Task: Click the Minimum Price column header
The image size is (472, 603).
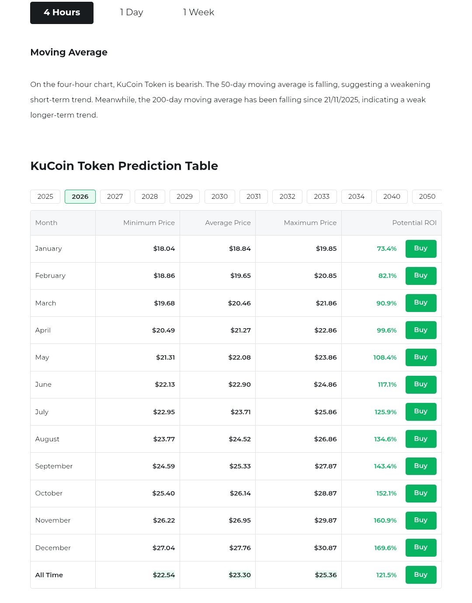Action: pyautogui.click(x=149, y=223)
